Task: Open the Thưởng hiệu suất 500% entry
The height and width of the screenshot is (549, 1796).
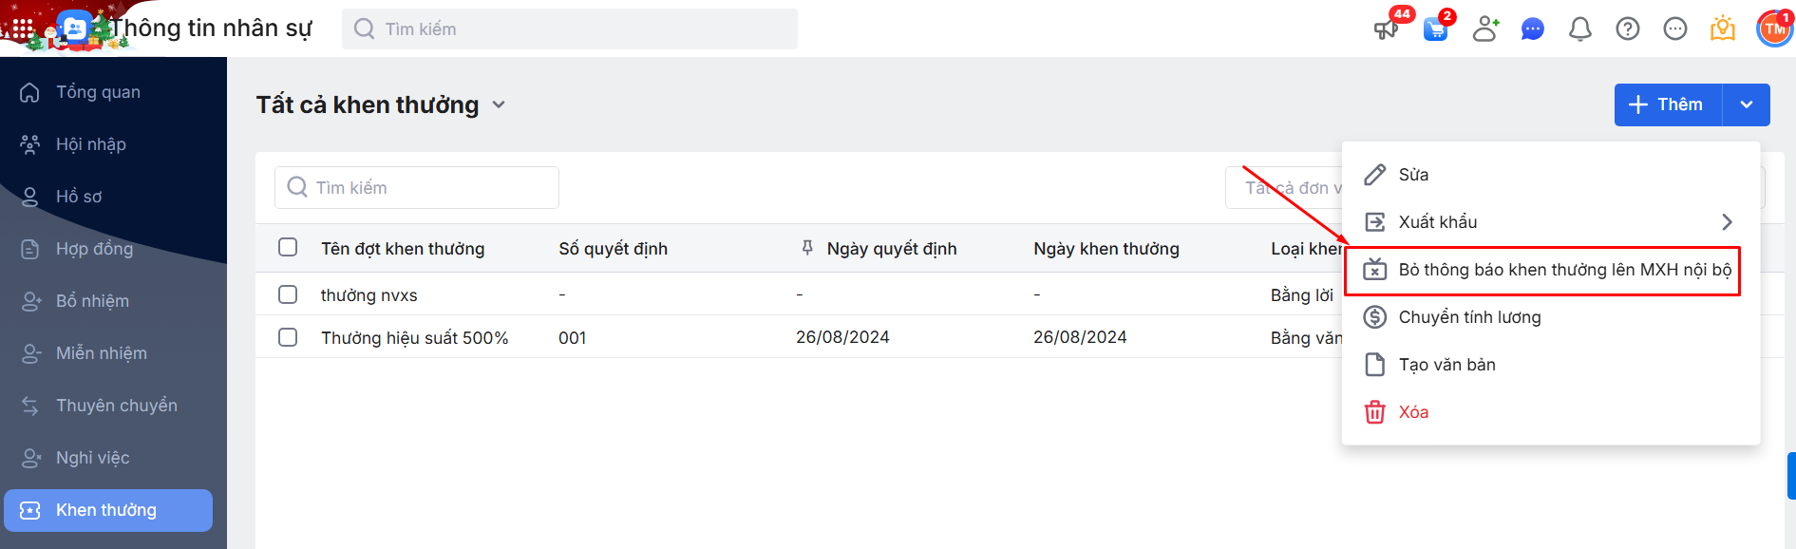Action: [x=415, y=338]
